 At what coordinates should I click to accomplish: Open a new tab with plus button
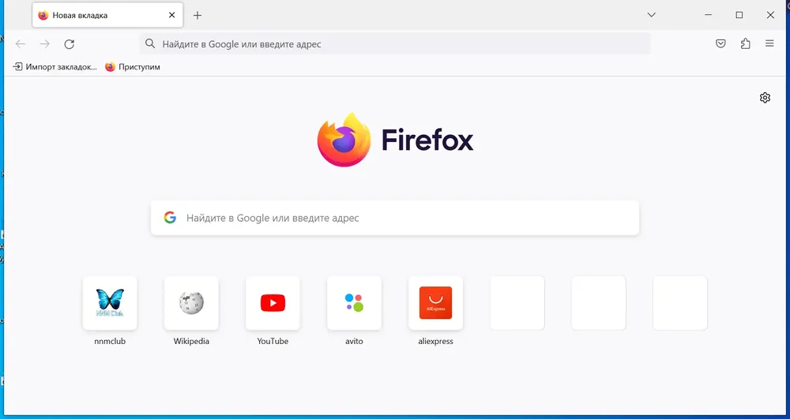(x=197, y=15)
